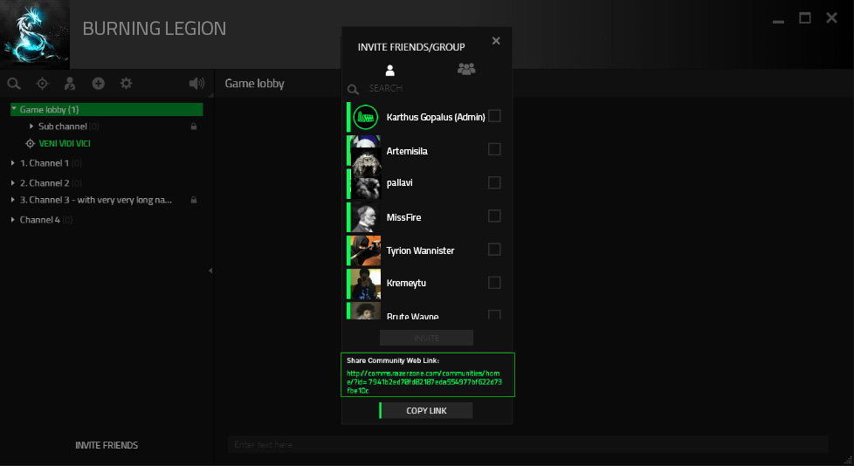Screen dimensions: 854x466
Task: Close the Invite Friends/Group dialog
Action: tap(496, 40)
